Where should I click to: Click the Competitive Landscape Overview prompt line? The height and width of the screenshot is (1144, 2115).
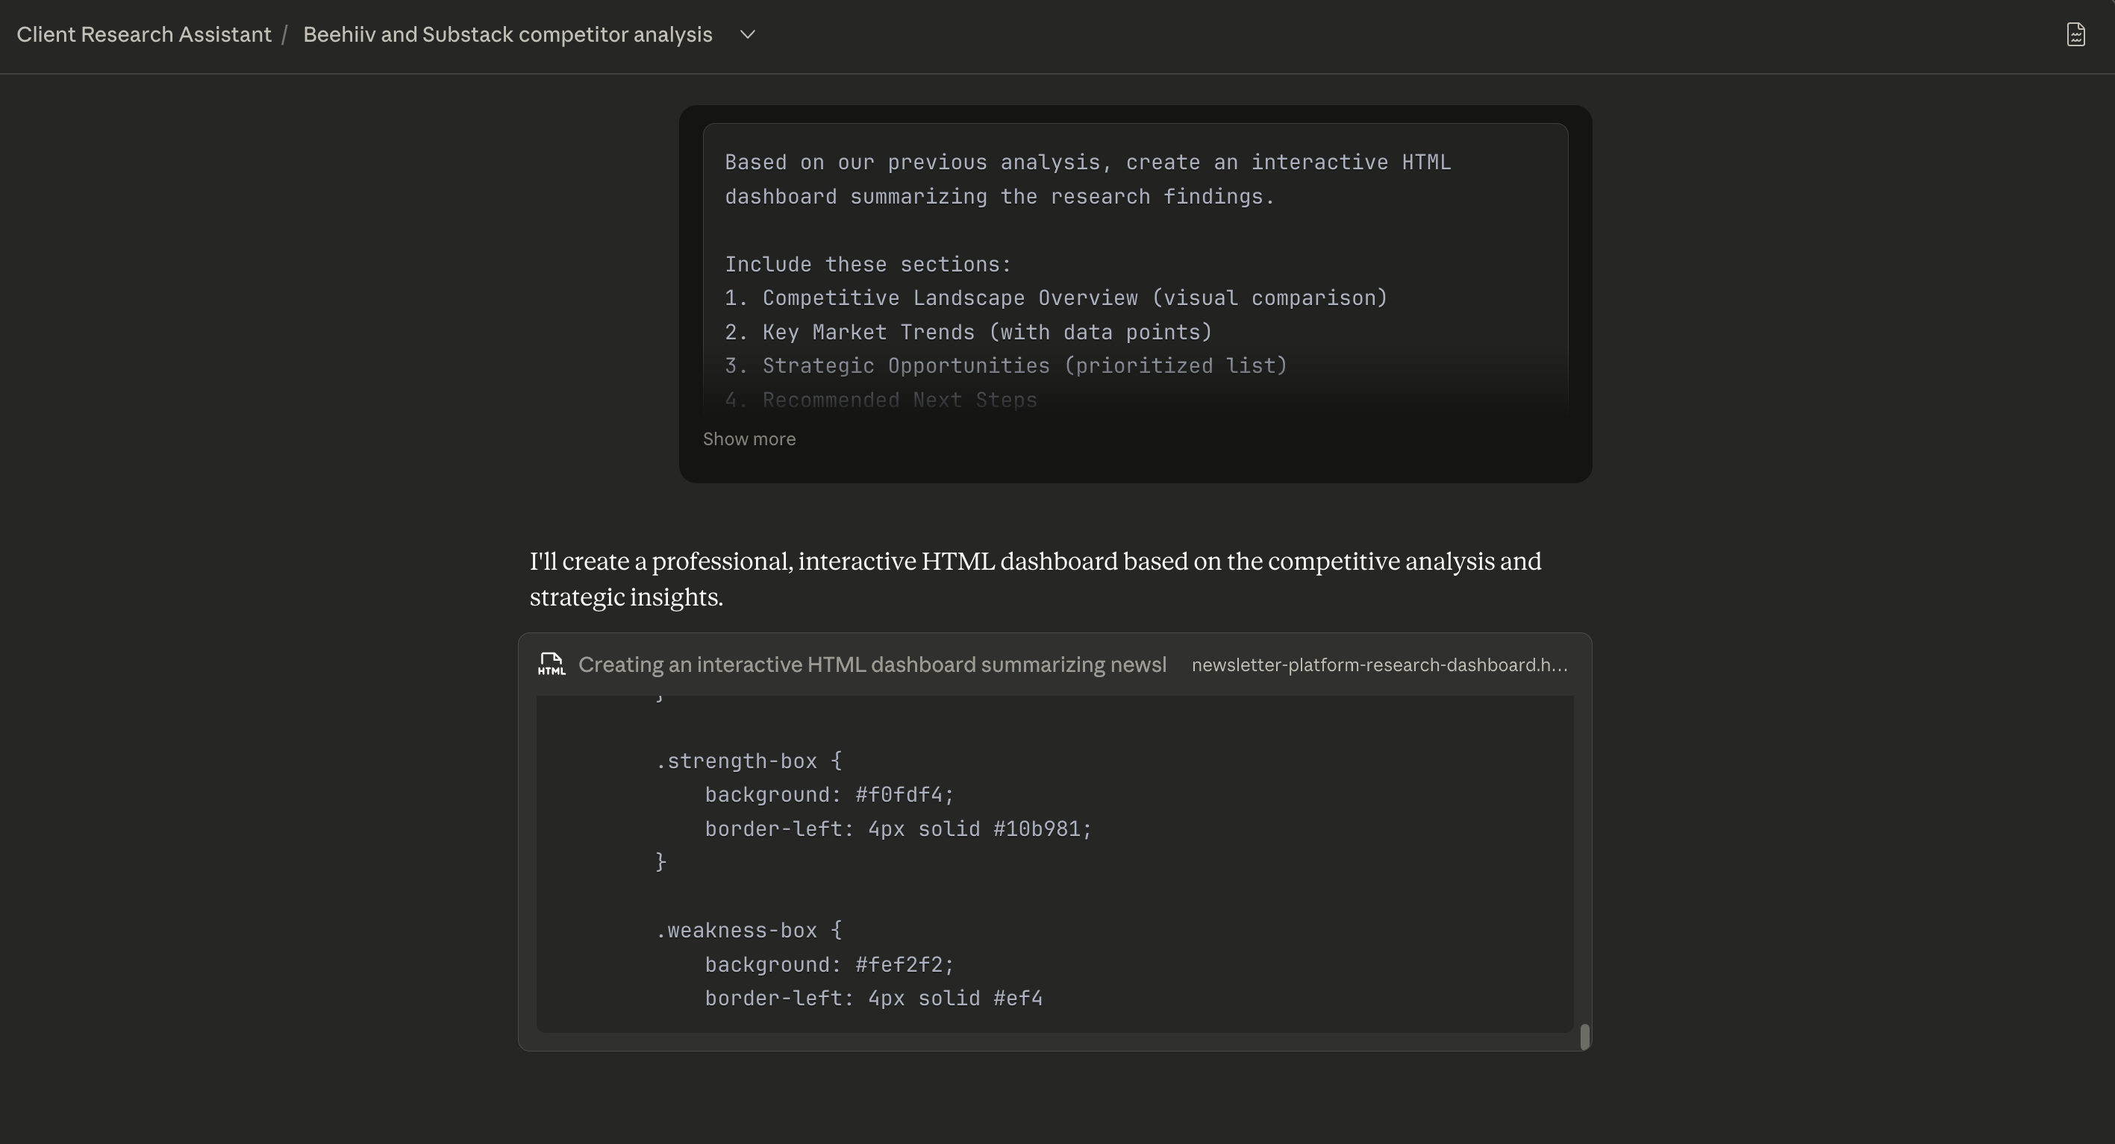[x=1056, y=299]
